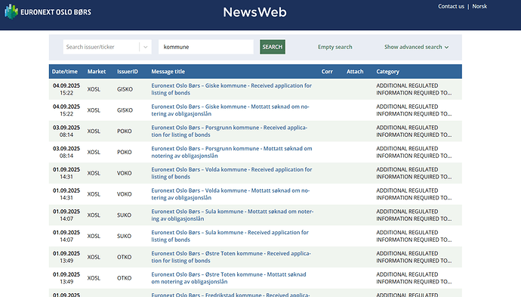Open the issuer/ticker dropdown arrow
The image size is (521, 297).
click(146, 47)
